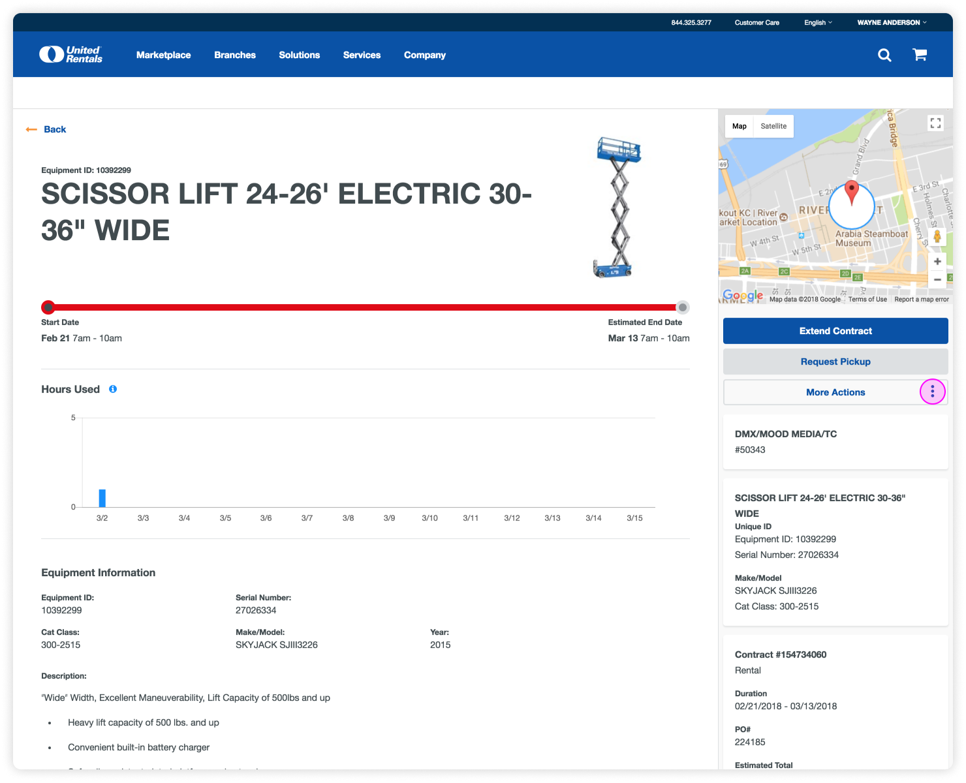Click the Hours Used info icon
Viewport: 966px width, 783px height.
pos(113,389)
